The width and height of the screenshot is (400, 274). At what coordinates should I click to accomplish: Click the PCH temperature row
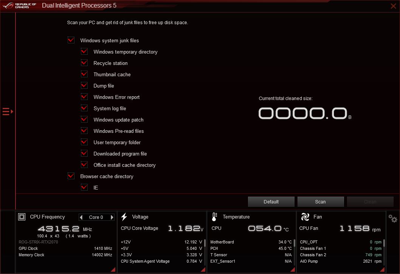(251, 248)
